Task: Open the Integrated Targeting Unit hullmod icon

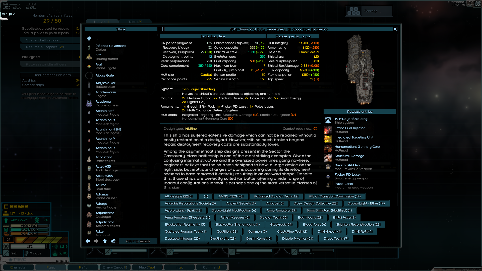Action: tap(328, 139)
